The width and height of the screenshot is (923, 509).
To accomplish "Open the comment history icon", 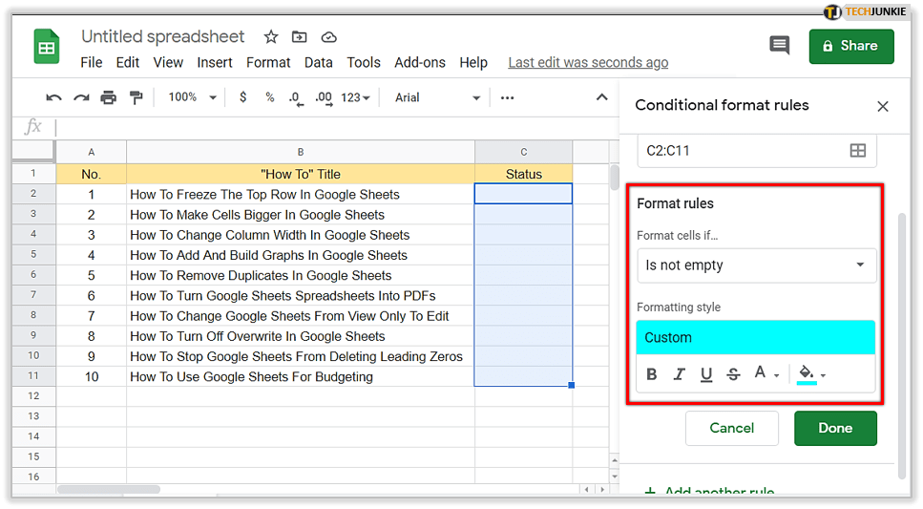I will click(780, 46).
